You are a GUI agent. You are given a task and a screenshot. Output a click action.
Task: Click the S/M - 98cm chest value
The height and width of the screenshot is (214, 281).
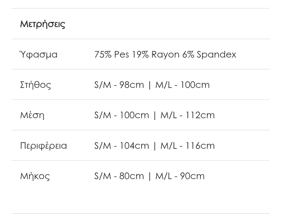point(119,85)
